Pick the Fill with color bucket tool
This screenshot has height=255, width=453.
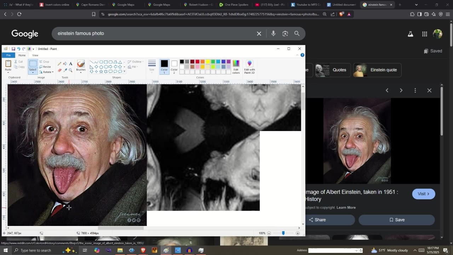pyautogui.click(x=65, y=64)
